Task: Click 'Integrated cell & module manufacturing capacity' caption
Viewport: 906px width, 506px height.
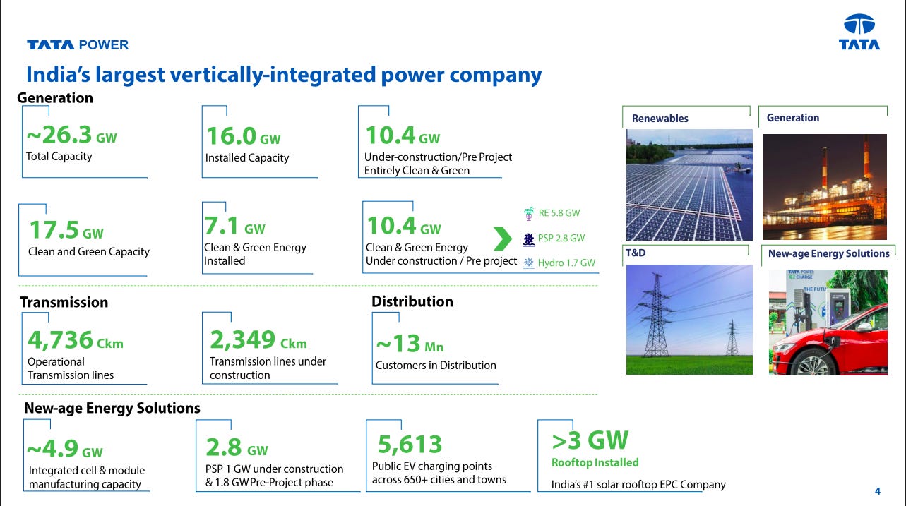Action: [x=87, y=477]
